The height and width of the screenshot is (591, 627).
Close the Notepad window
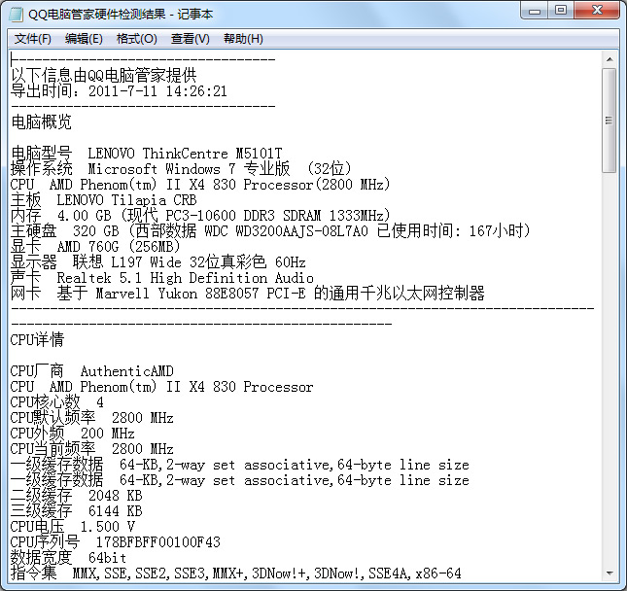(x=597, y=11)
